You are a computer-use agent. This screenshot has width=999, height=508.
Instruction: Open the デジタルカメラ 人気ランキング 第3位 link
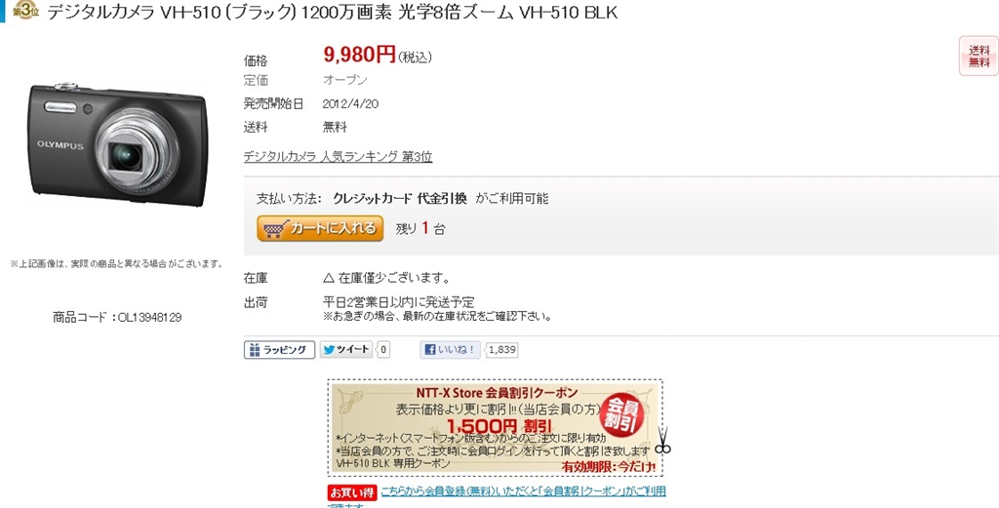click(338, 157)
